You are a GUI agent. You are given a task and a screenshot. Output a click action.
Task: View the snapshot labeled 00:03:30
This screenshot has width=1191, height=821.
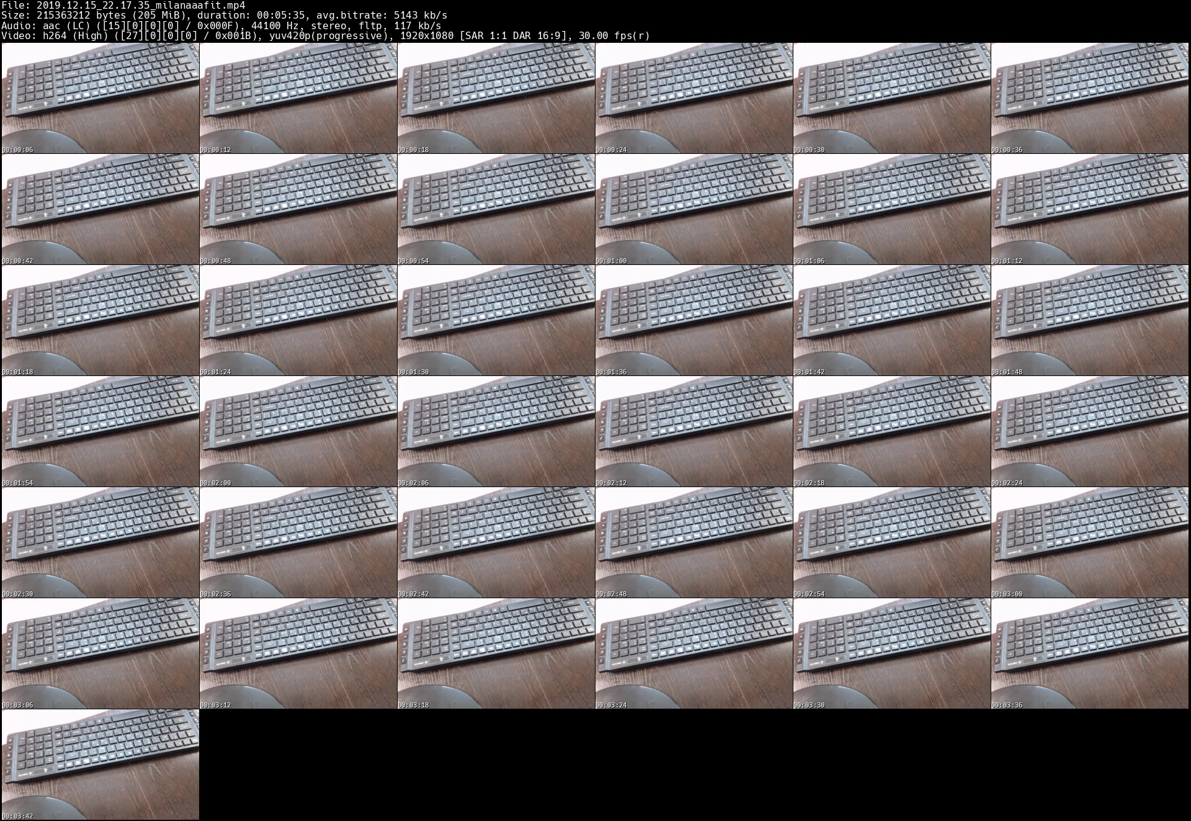892,653
